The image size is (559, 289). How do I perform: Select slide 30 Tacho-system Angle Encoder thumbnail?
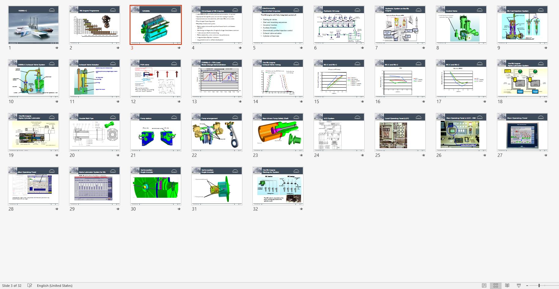(x=156, y=186)
